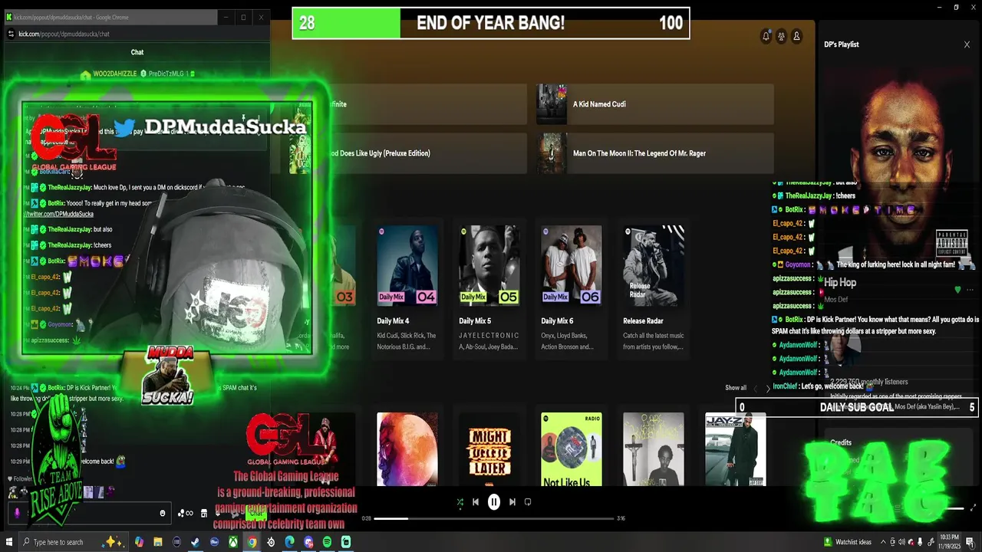Select the Daily Mix 4 title text
This screenshot has height=552, width=982.
tap(393, 321)
